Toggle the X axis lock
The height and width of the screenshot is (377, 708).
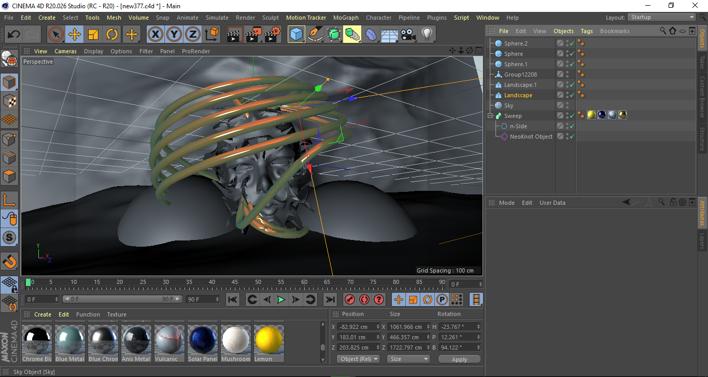tap(155, 35)
